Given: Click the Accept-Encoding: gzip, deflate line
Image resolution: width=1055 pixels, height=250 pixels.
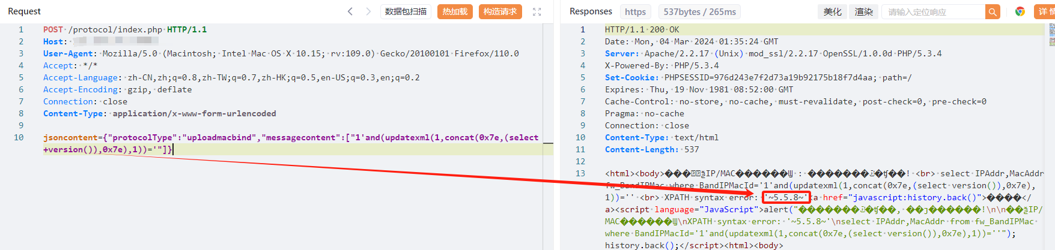Looking at the screenshot, I should click(x=117, y=89).
